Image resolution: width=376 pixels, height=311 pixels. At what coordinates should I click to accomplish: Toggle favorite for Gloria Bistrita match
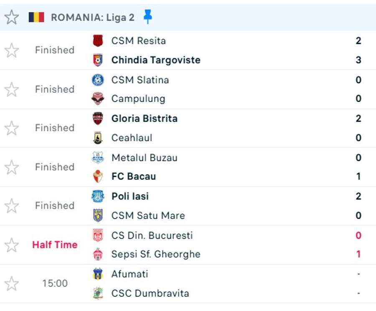pyautogui.click(x=12, y=128)
